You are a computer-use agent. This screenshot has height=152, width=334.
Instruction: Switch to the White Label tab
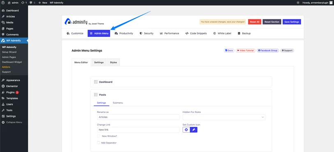[222, 33]
